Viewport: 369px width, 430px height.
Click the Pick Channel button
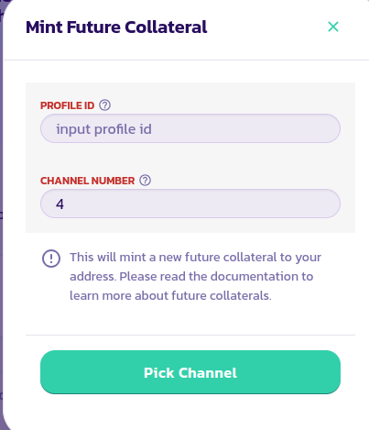pos(190,372)
